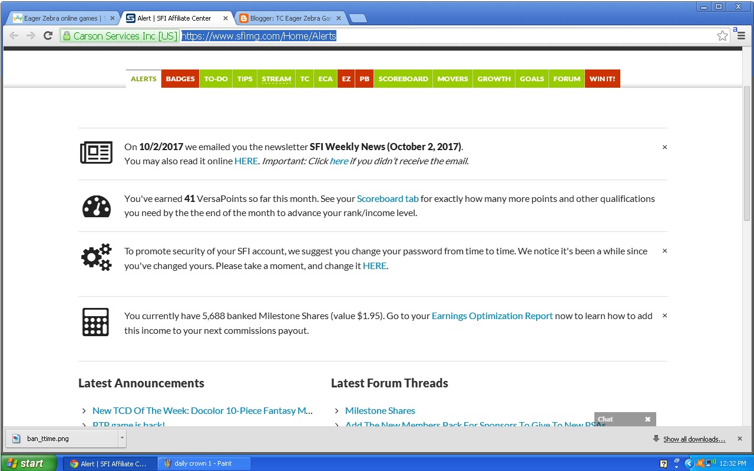
Task: Click the newspaper icon beside the newsletter alert
Action: pyautogui.click(x=96, y=152)
